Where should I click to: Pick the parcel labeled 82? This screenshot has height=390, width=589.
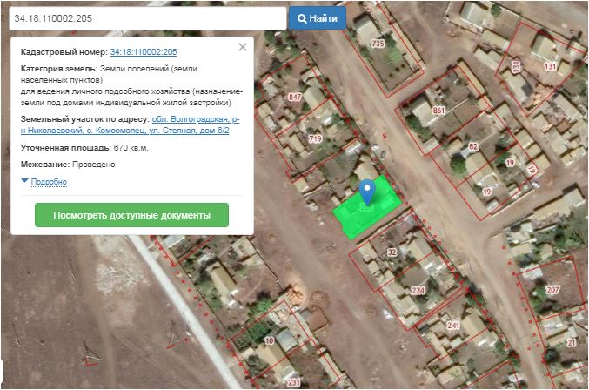(473, 146)
